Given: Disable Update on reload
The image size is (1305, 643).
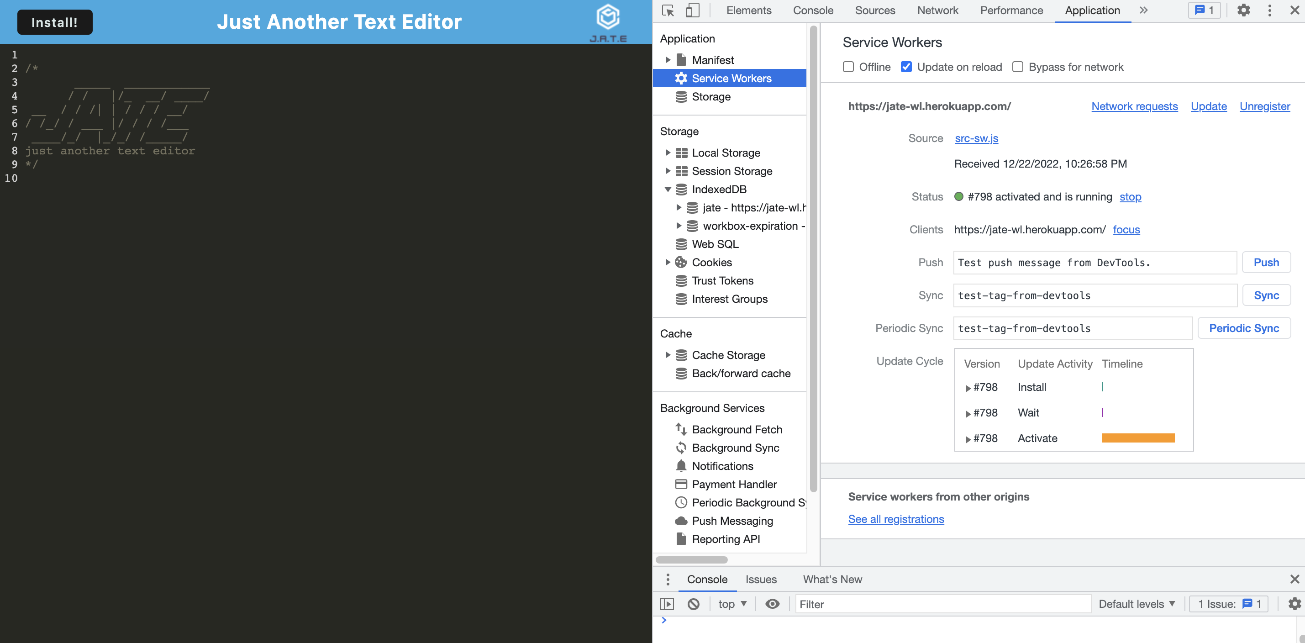Looking at the screenshot, I should click(x=906, y=66).
